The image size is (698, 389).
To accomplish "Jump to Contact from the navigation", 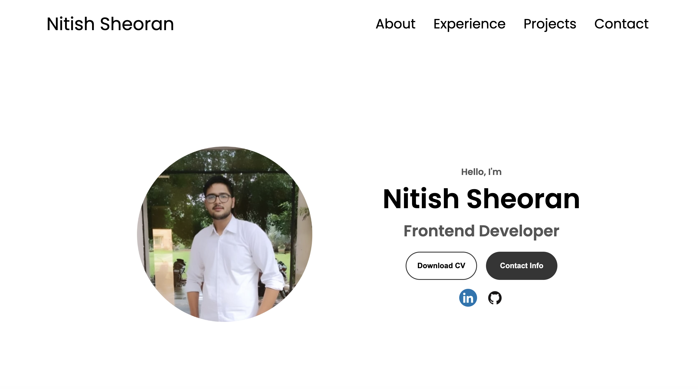I will click(x=621, y=24).
